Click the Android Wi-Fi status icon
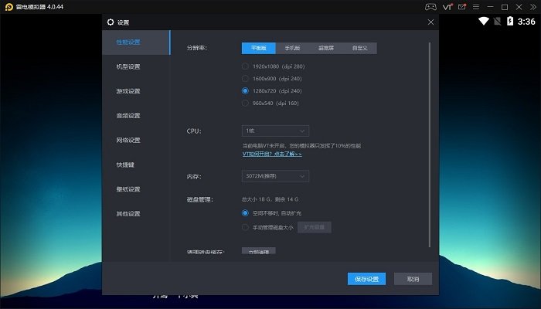 (484, 21)
